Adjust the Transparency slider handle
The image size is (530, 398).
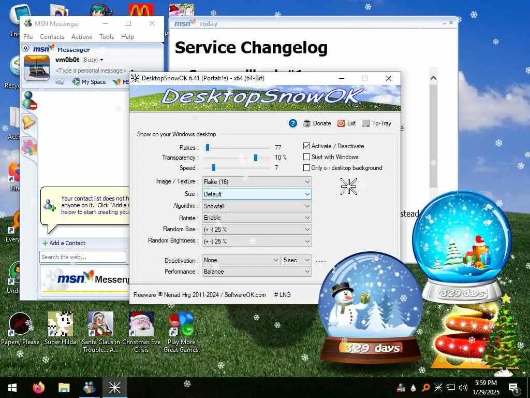click(x=256, y=158)
